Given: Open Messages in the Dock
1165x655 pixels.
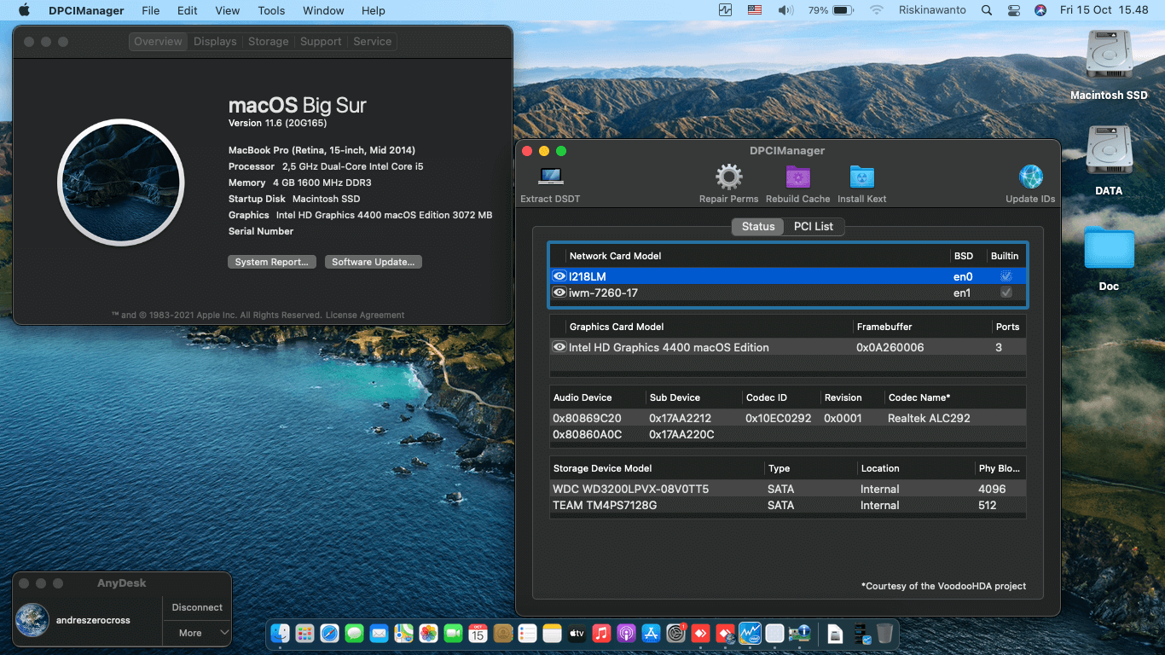Looking at the screenshot, I should [355, 633].
